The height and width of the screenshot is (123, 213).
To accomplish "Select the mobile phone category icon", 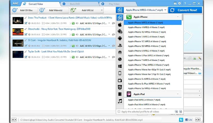I will (120, 73).
